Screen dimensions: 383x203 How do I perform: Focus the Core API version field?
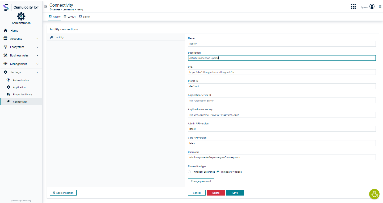282,143
